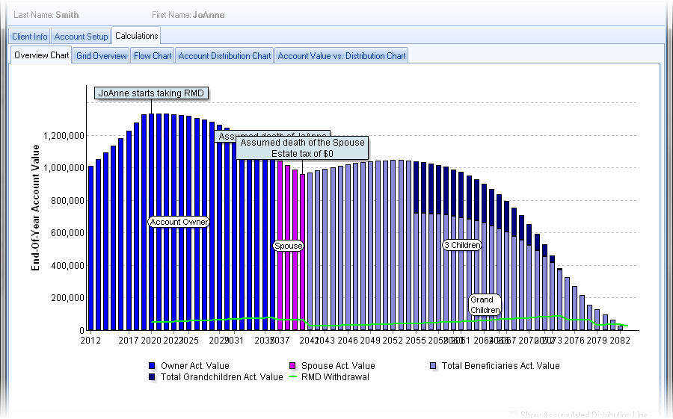Click the Account Owner chart label
The width and height of the screenshot is (673, 419).
pyautogui.click(x=178, y=222)
